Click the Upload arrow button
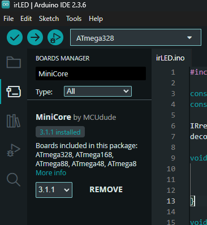The height and width of the screenshot is (225, 207). tap(35, 37)
